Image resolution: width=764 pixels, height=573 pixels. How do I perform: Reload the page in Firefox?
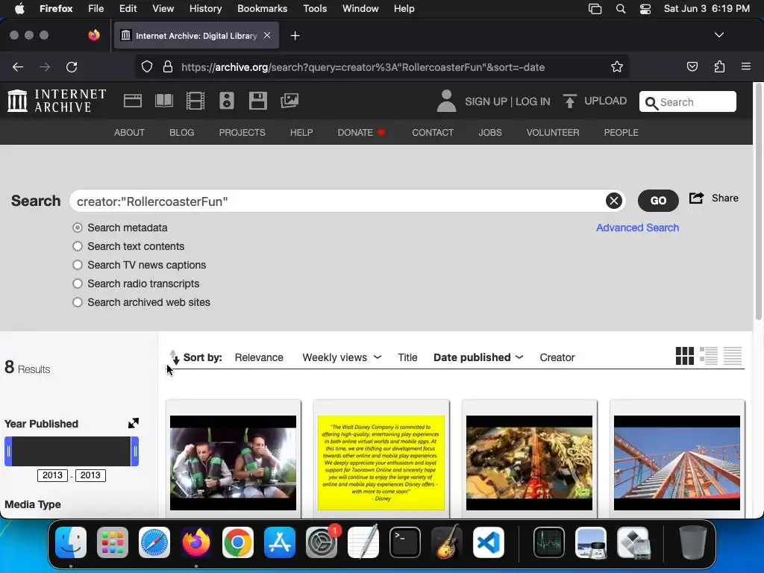click(x=72, y=66)
